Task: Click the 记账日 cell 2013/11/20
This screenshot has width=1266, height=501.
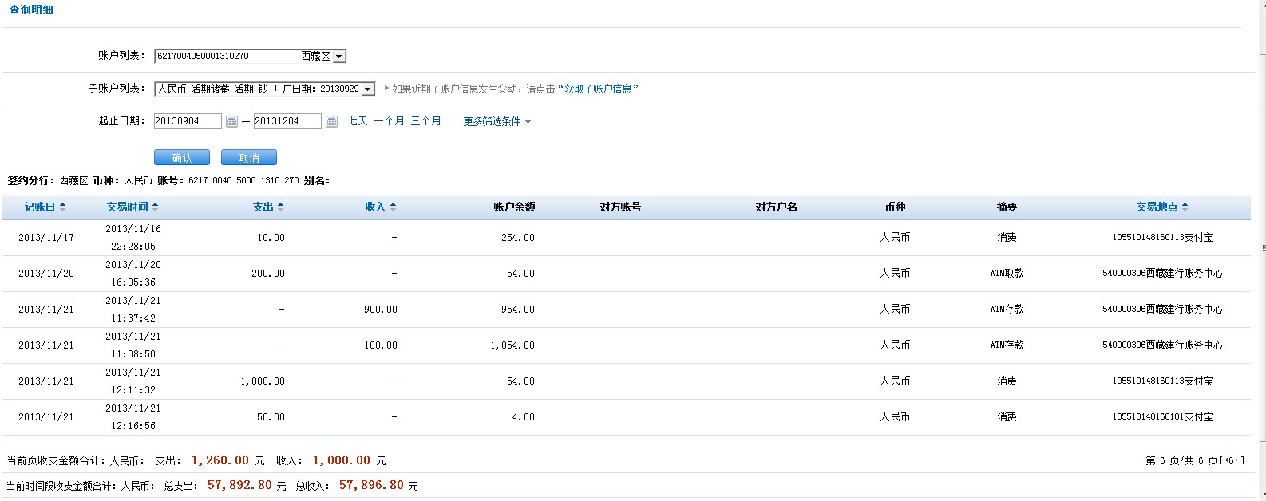Action: (x=46, y=274)
